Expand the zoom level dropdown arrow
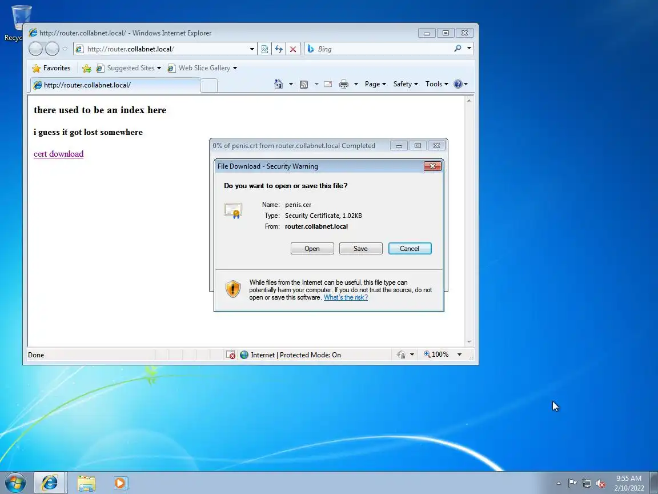Image resolution: width=658 pixels, height=494 pixels. tap(459, 354)
